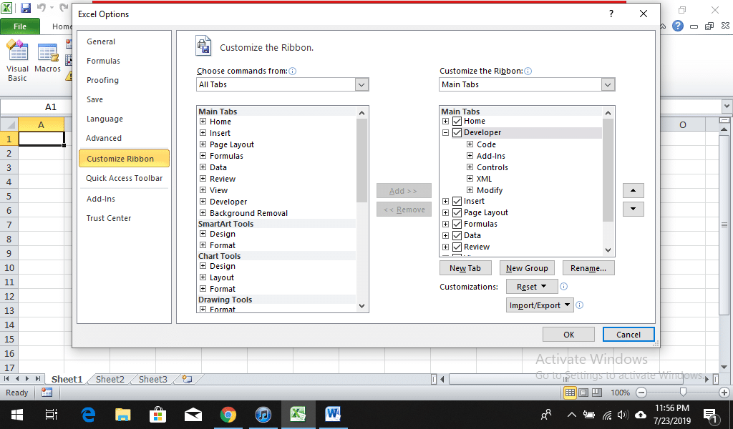Select Formulas category in Excel Options
Viewport: 733px width, 429px height.
[x=103, y=61]
